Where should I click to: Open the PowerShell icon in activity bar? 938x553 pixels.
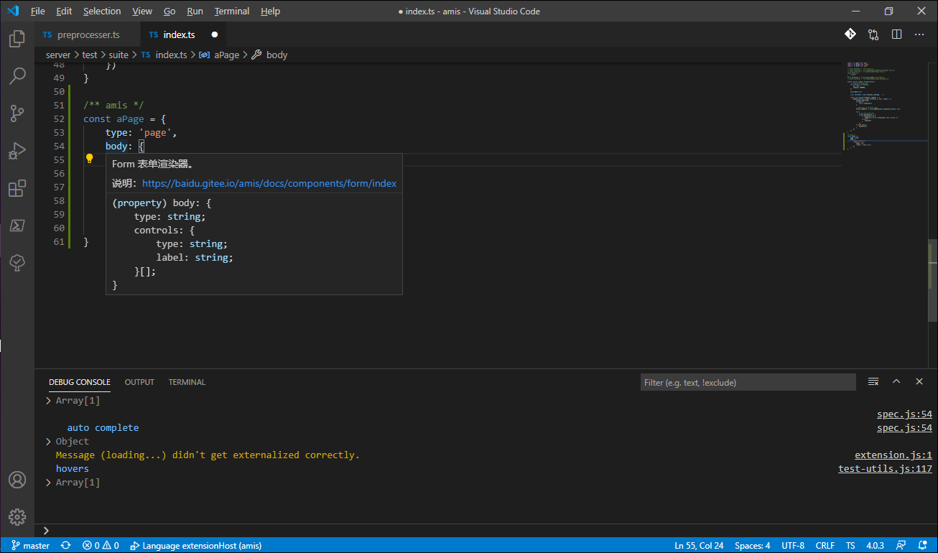pos(17,226)
